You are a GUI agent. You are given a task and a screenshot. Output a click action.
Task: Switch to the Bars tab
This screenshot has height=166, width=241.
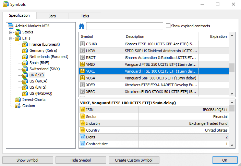52,16
